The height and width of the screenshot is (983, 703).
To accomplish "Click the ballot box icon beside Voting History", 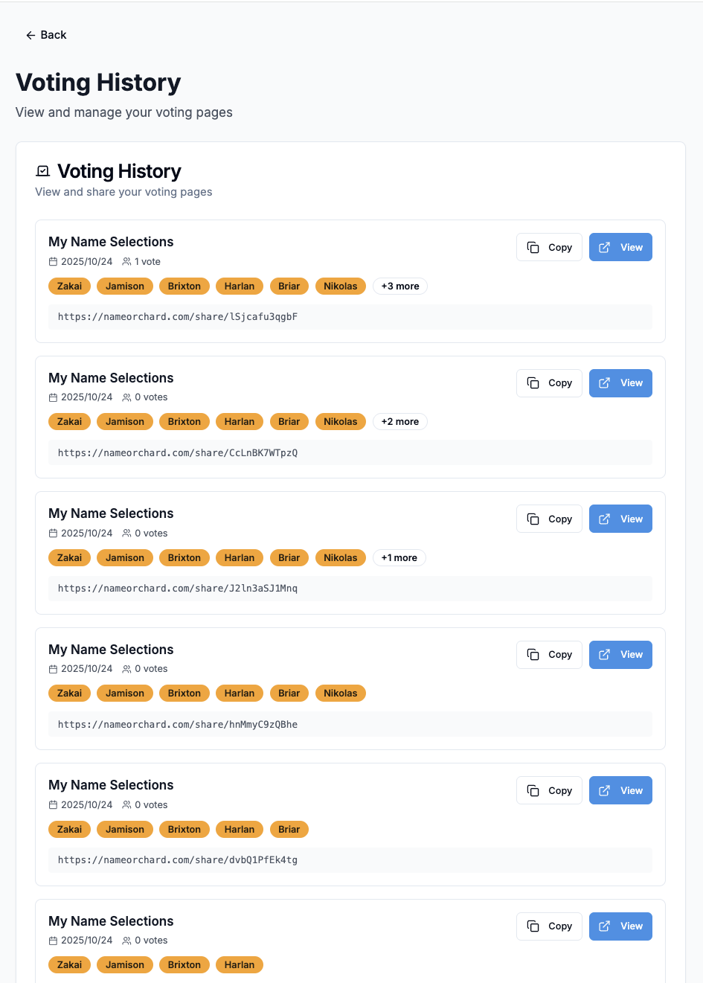I will pos(43,171).
